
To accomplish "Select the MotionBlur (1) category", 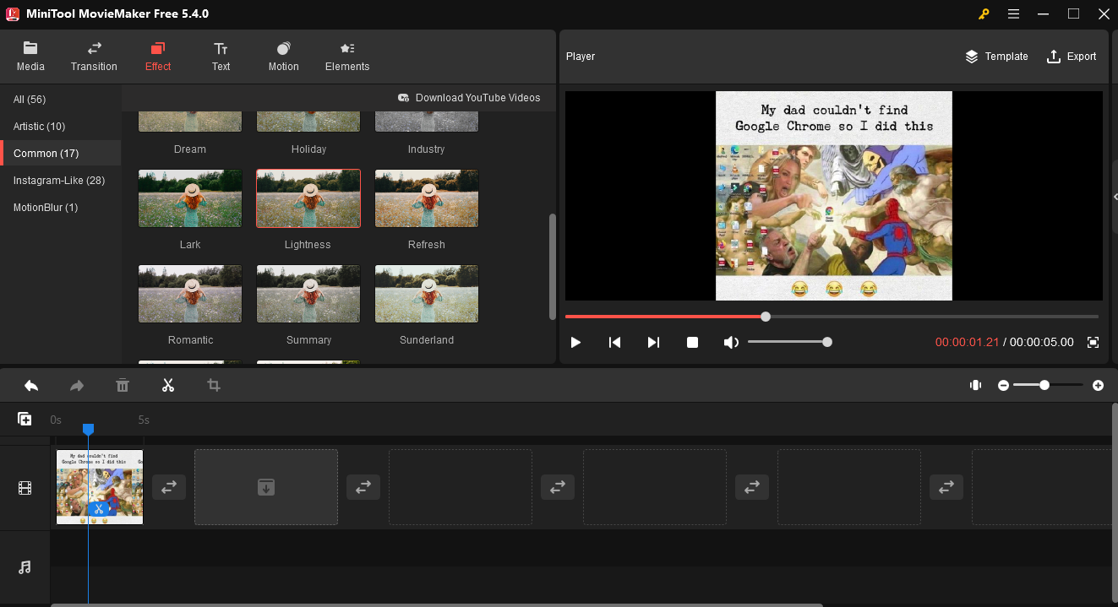I will [x=46, y=208].
